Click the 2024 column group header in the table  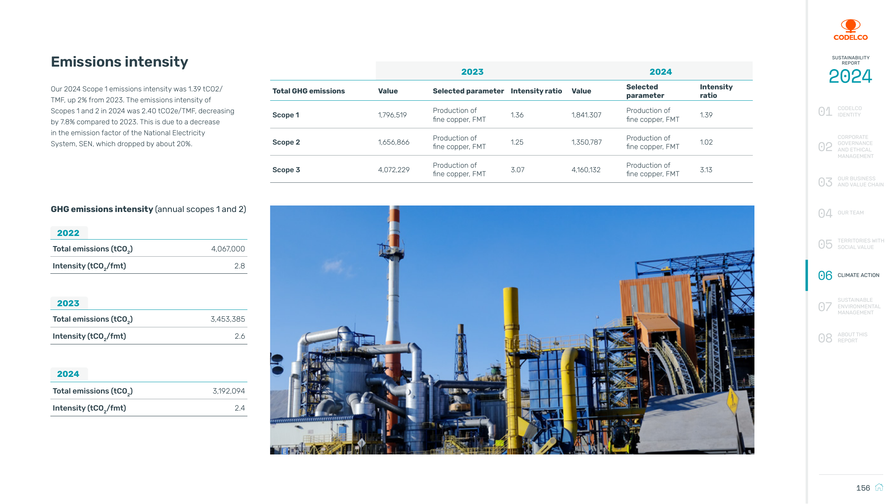coord(661,72)
